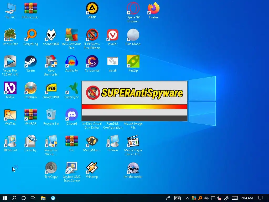Open Windows Ink Workspace pen icon
269x202 pixels.
coord(226,198)
